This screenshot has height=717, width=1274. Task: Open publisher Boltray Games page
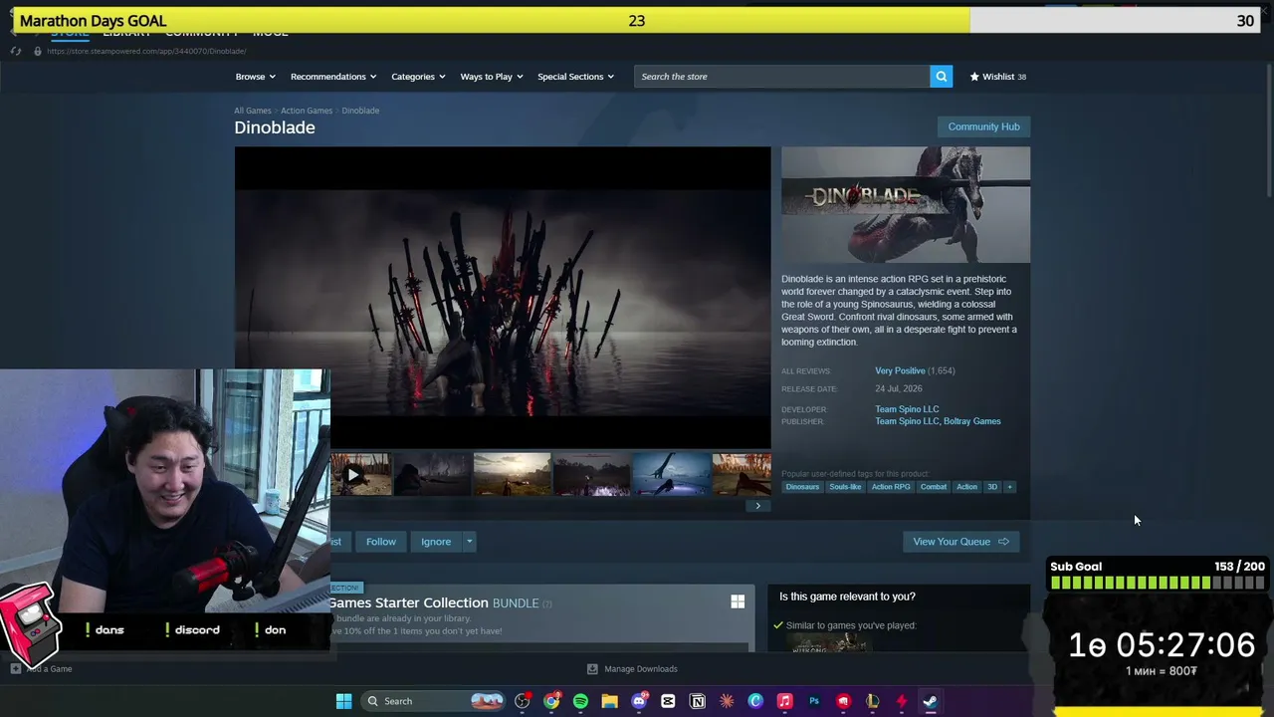(x=972, y=421)
